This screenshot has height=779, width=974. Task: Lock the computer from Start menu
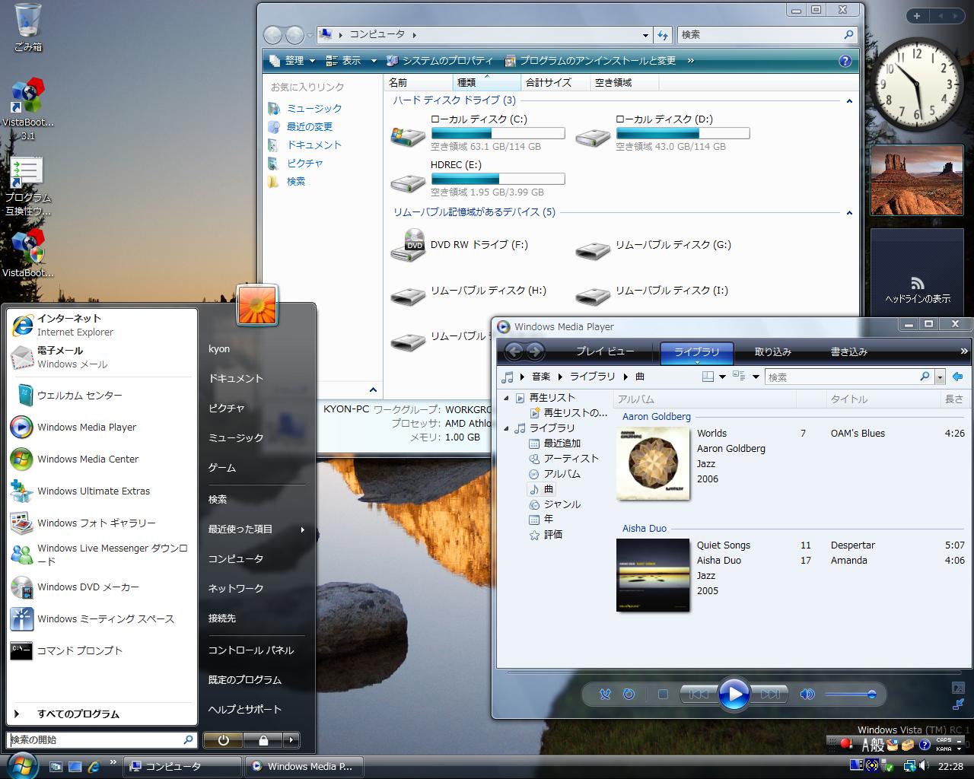263,739
